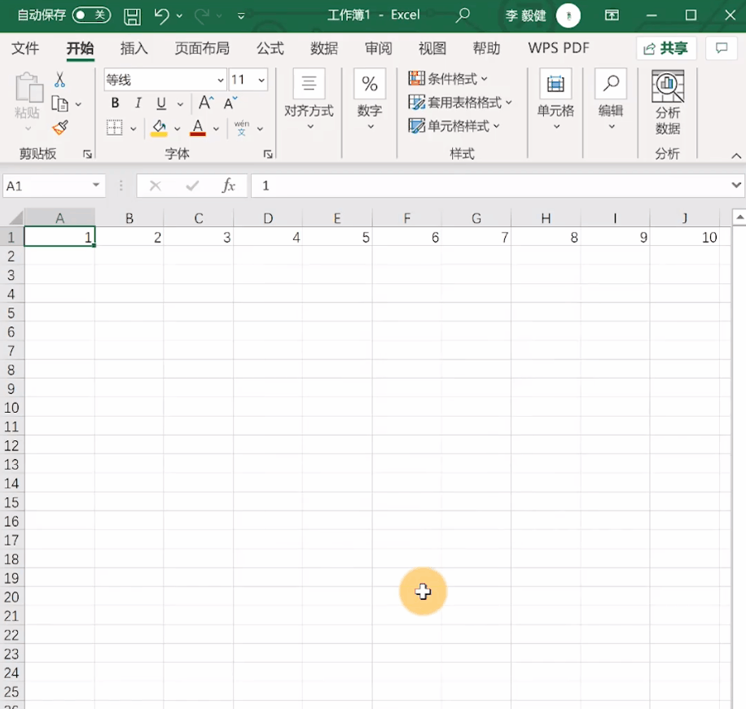Click the fx Insert Function icon

click(229, 186)
